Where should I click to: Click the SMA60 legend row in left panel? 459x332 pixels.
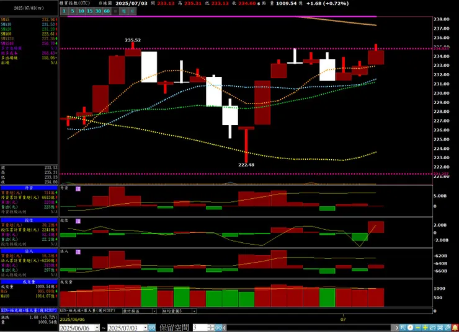point(29,34)
